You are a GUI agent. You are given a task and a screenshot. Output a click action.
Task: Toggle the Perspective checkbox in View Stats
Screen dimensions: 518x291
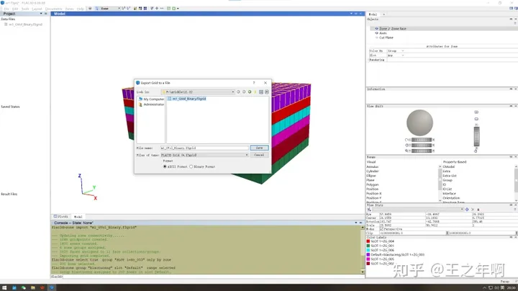381,229
